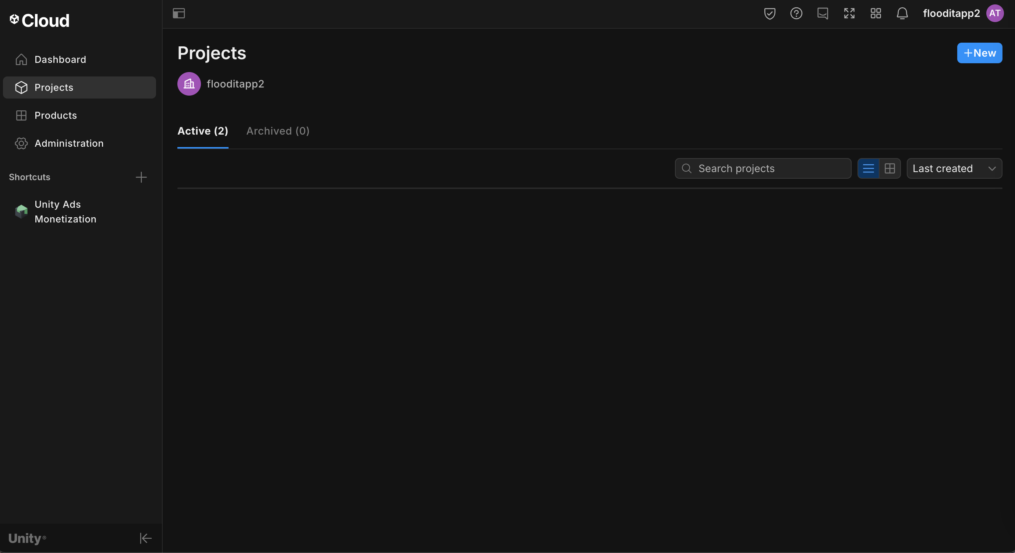Screen dimensions: 1015x553
Task: Click the expand fullscreen arrows icon
Action: tap(849, 13)
